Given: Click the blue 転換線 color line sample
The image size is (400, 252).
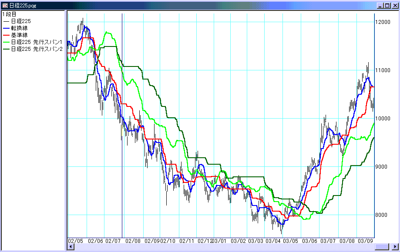Looking at the screenshot, I should (x=6, y=28).
